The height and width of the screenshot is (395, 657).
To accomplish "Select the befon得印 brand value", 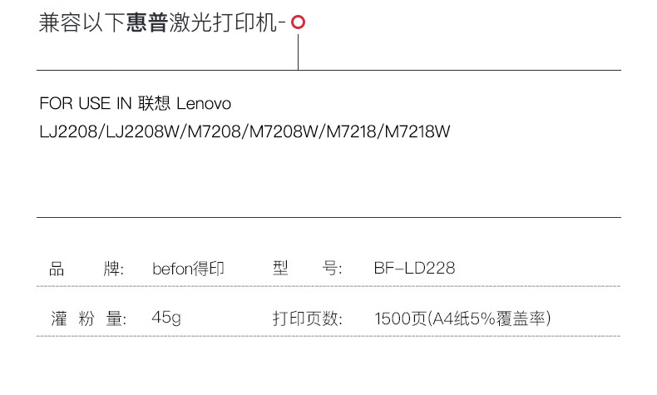I will (x=189, y=269).
